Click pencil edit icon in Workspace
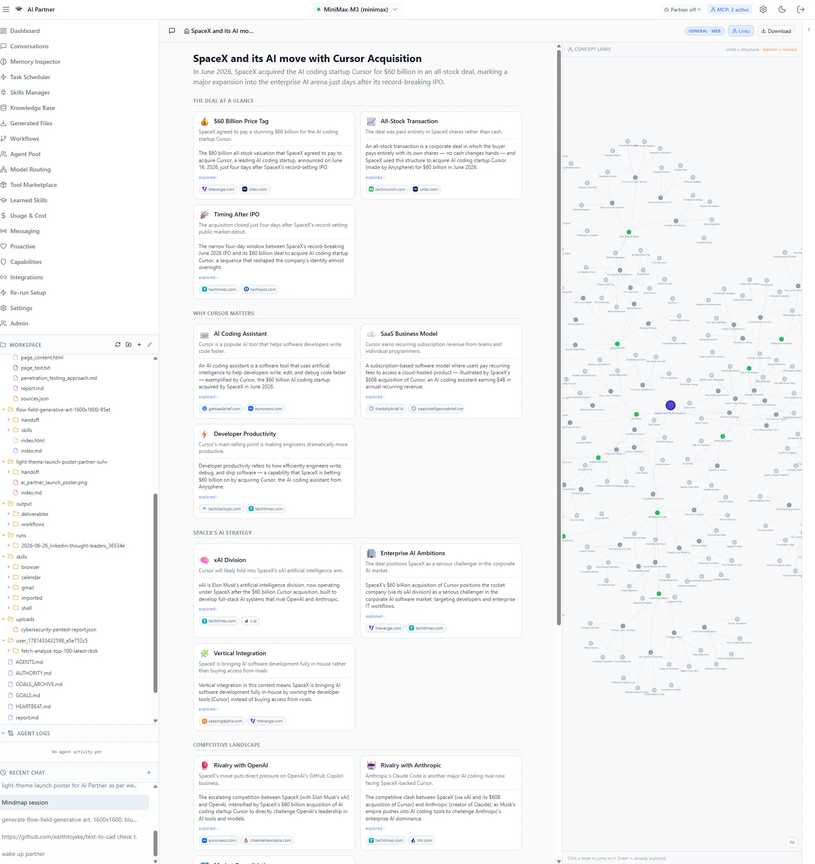Screen dimensions: 815x864 [x=150, y=345]
